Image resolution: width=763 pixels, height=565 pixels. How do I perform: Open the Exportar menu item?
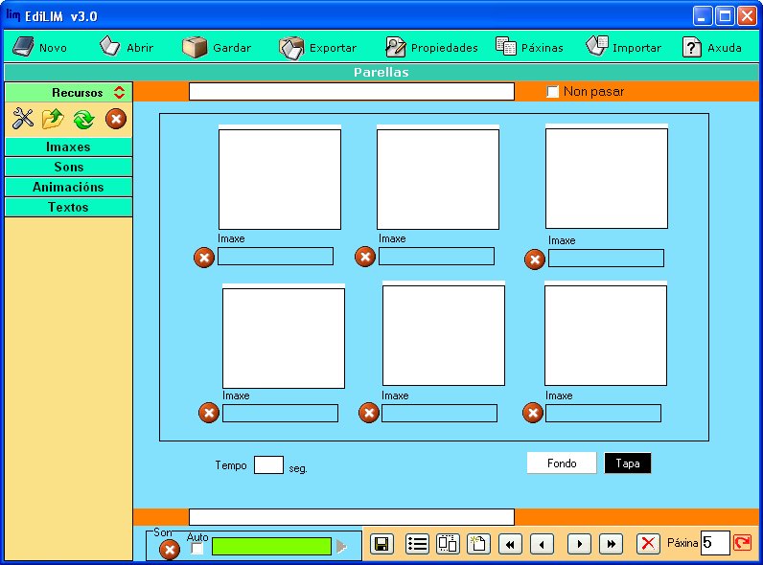click(318, 47)
